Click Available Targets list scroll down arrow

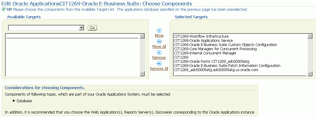142,74
